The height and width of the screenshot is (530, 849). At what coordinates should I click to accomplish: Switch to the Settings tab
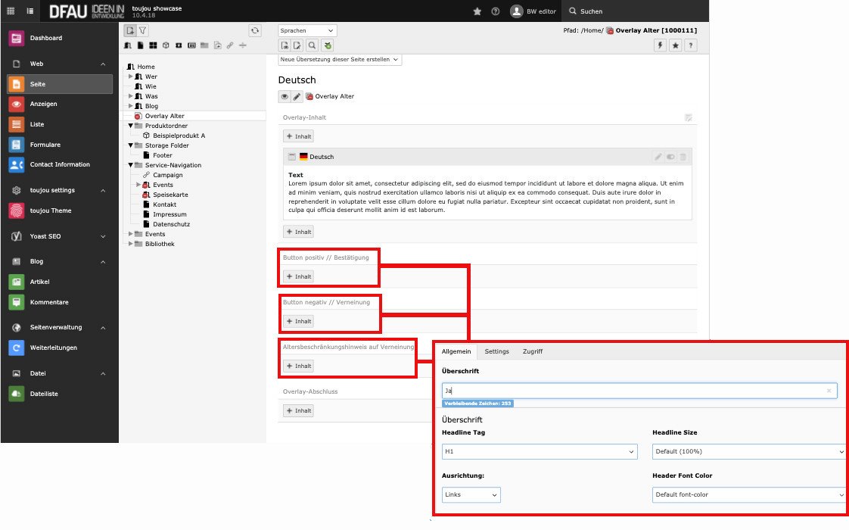[496, 351]
